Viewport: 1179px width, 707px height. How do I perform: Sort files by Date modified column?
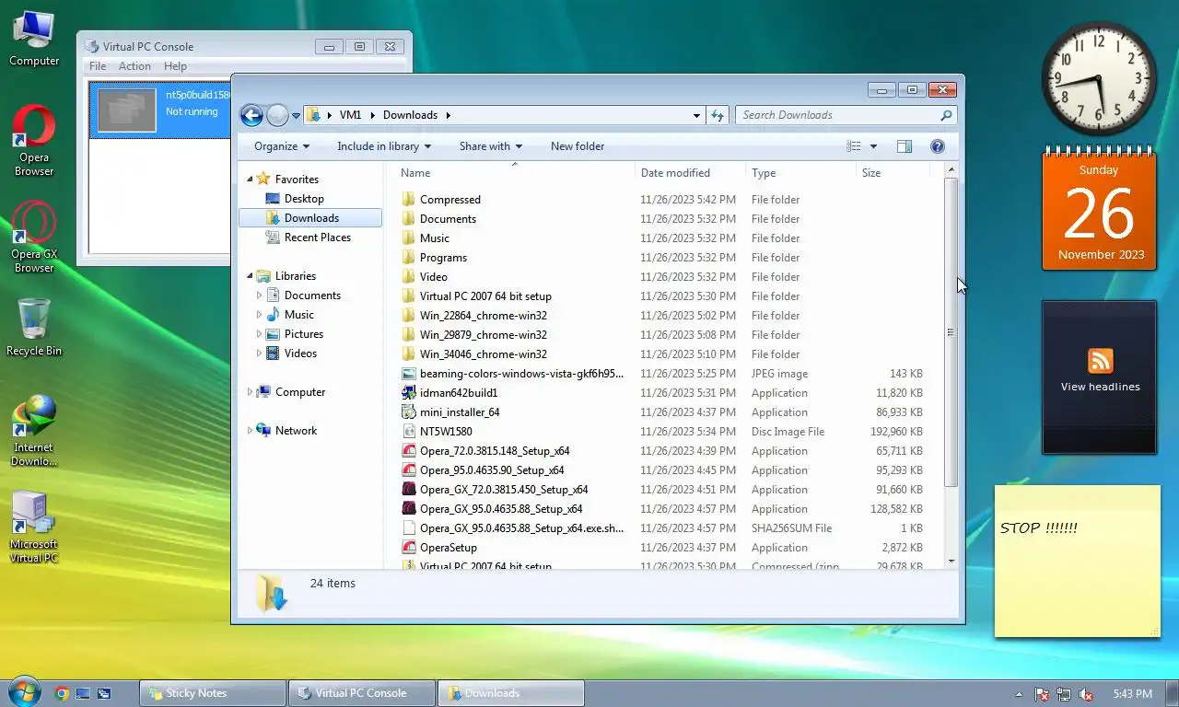pyautogui.click(x=691, y=173)
